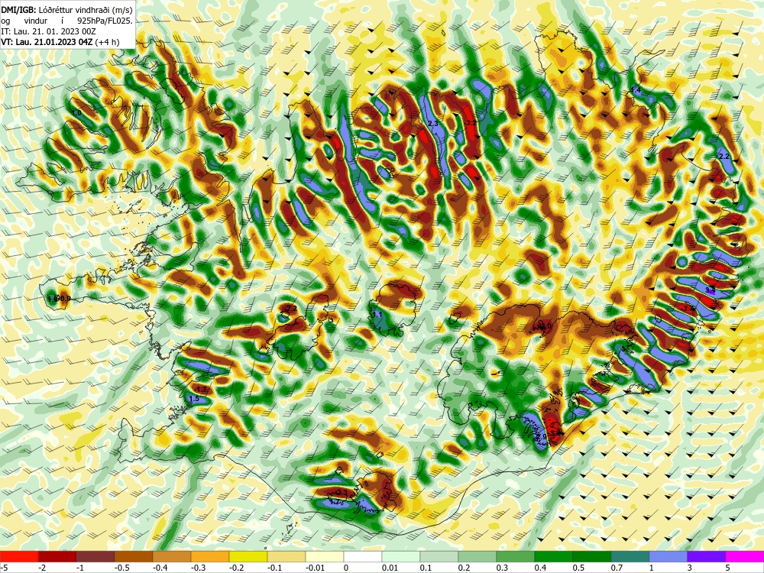Click the initial time "IT: Lau. 21. 01. 2023 00Z"
This screenshot has width=764, height=573.
pyautogui.click(x=48, y=31)
